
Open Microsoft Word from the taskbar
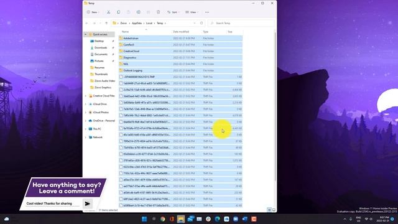click(245, 219)
